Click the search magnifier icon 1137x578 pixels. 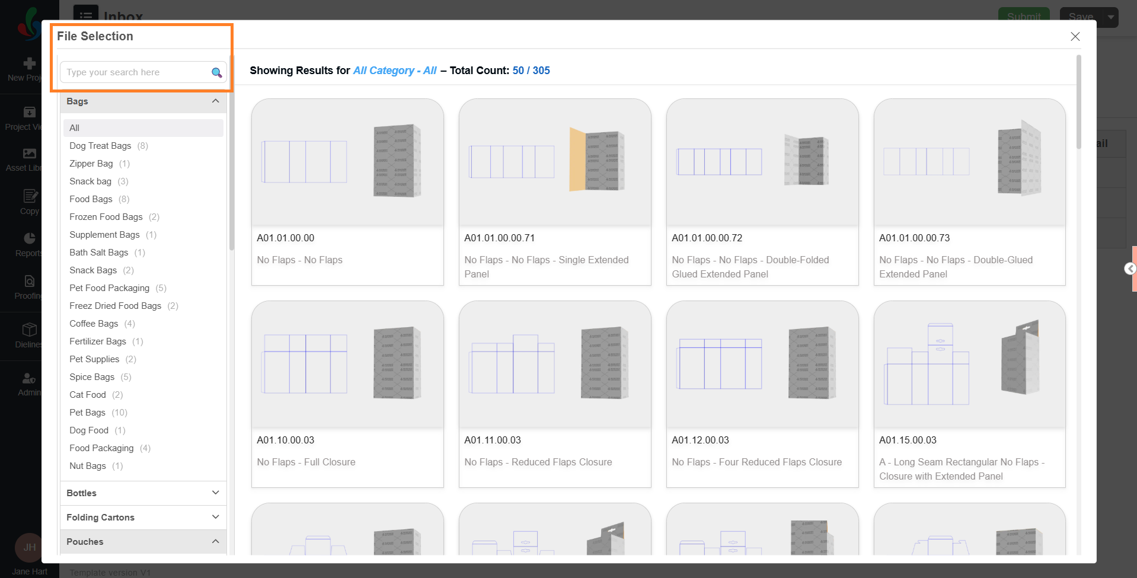(x=216, y=72)
